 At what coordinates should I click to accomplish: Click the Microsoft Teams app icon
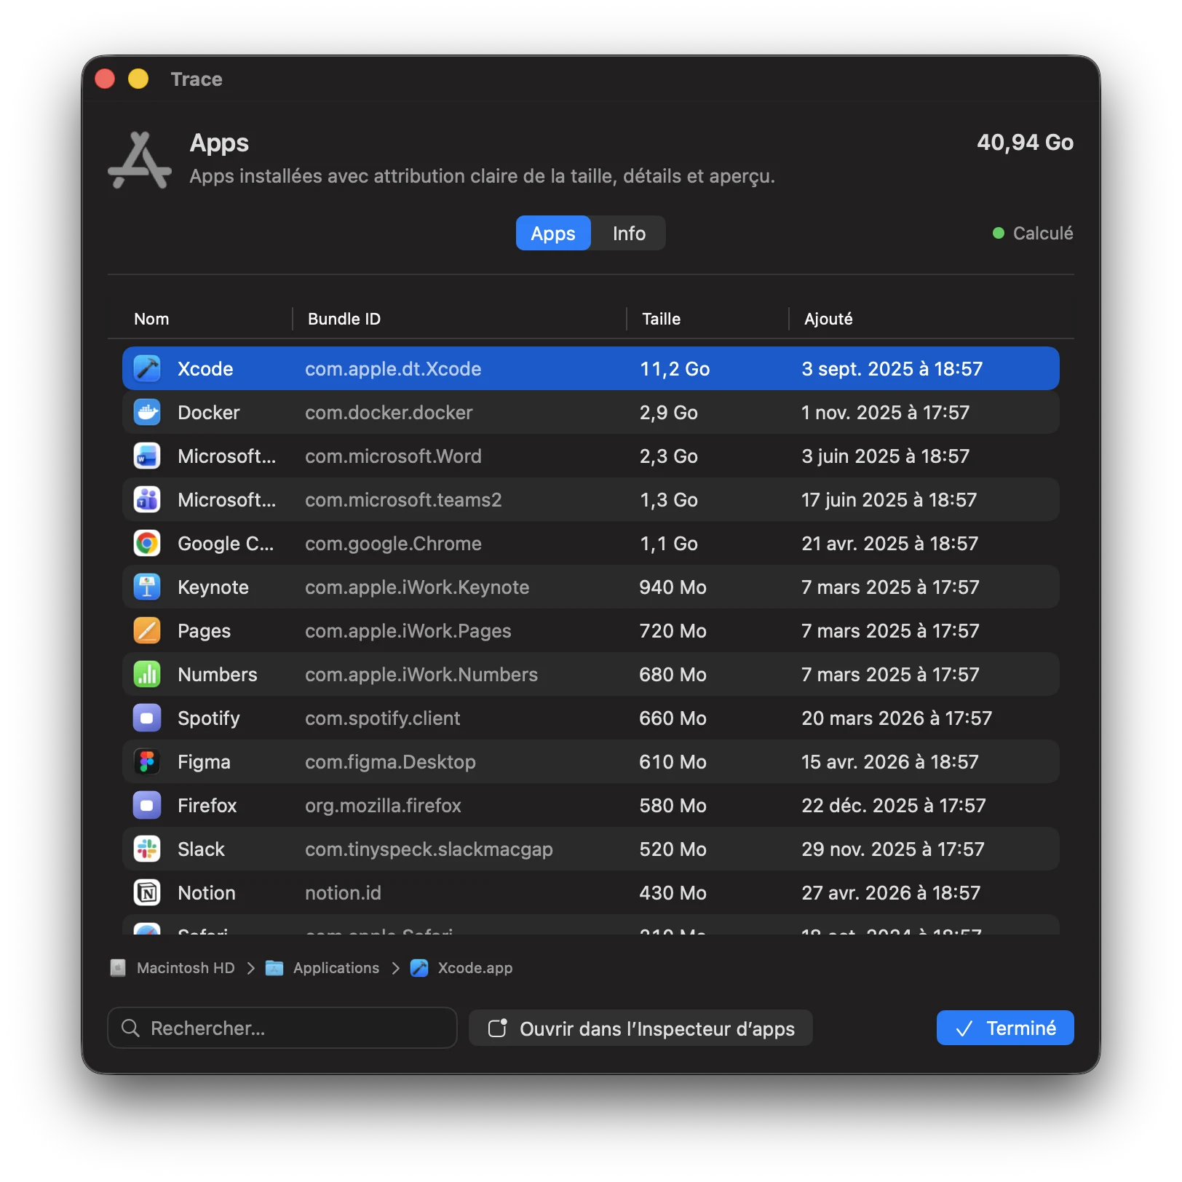pos(147,500)
